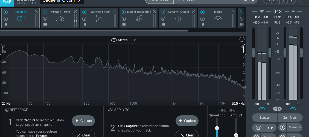The width and height of the screenshot is (309, 137).
Task: Open the I/O meter options
Action: (x=278, y=12)
